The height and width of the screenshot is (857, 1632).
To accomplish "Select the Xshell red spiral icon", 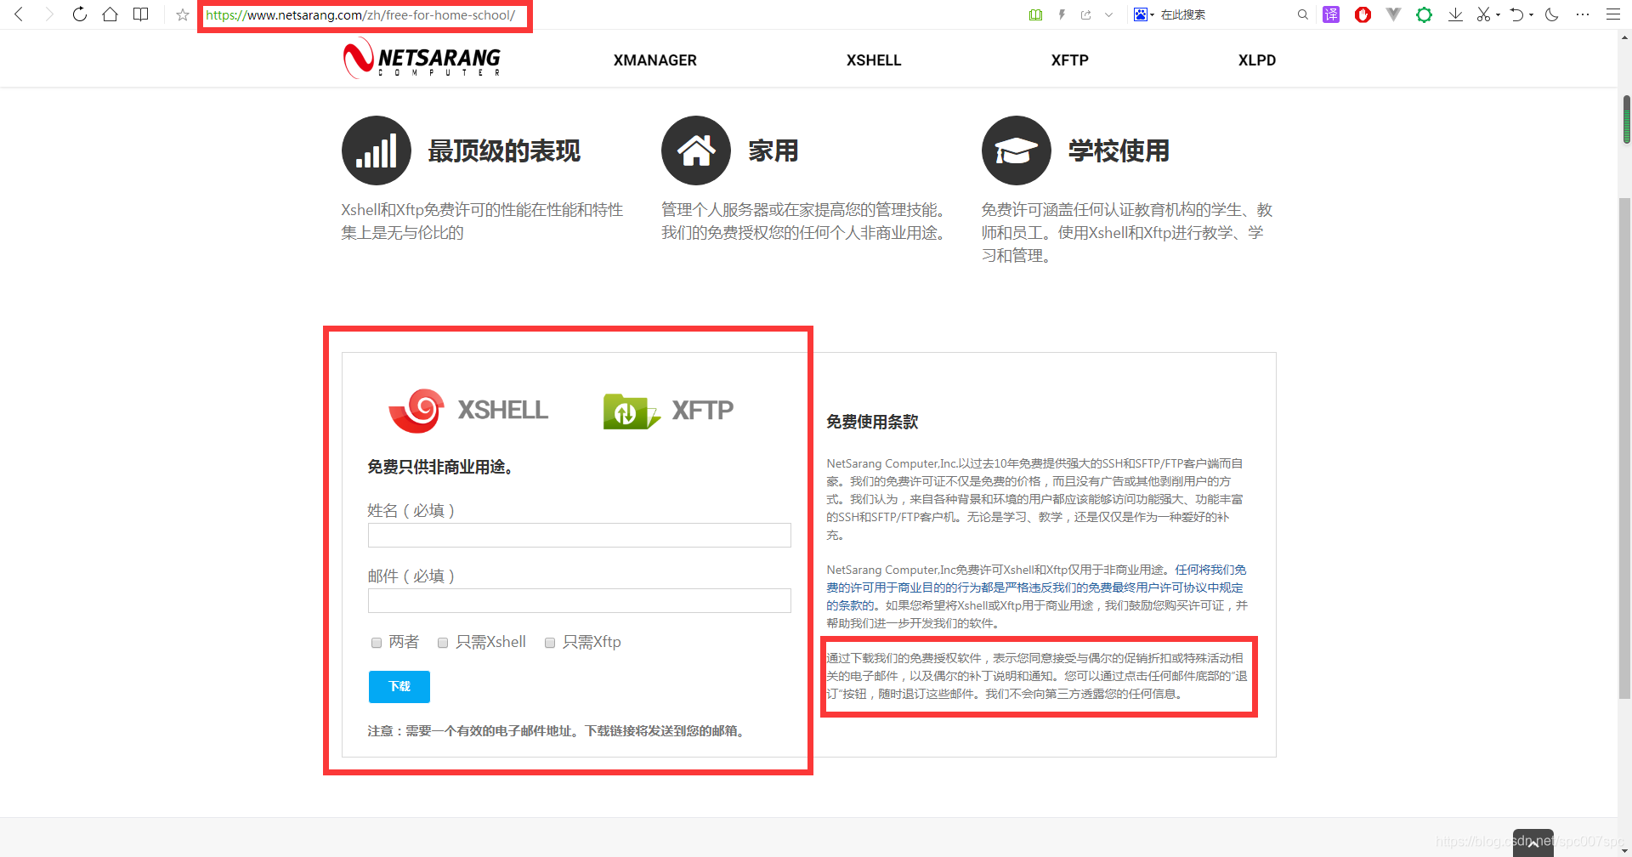I will pyautogui.click(x=416, y=411).
